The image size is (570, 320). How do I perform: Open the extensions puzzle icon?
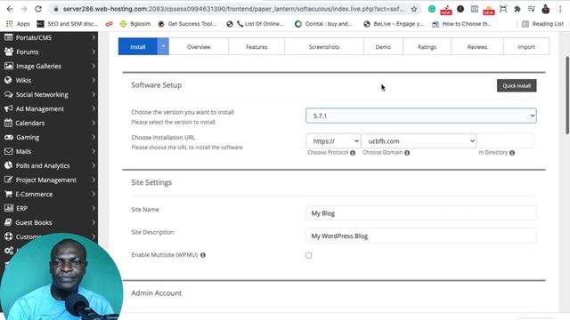(517, 9)
